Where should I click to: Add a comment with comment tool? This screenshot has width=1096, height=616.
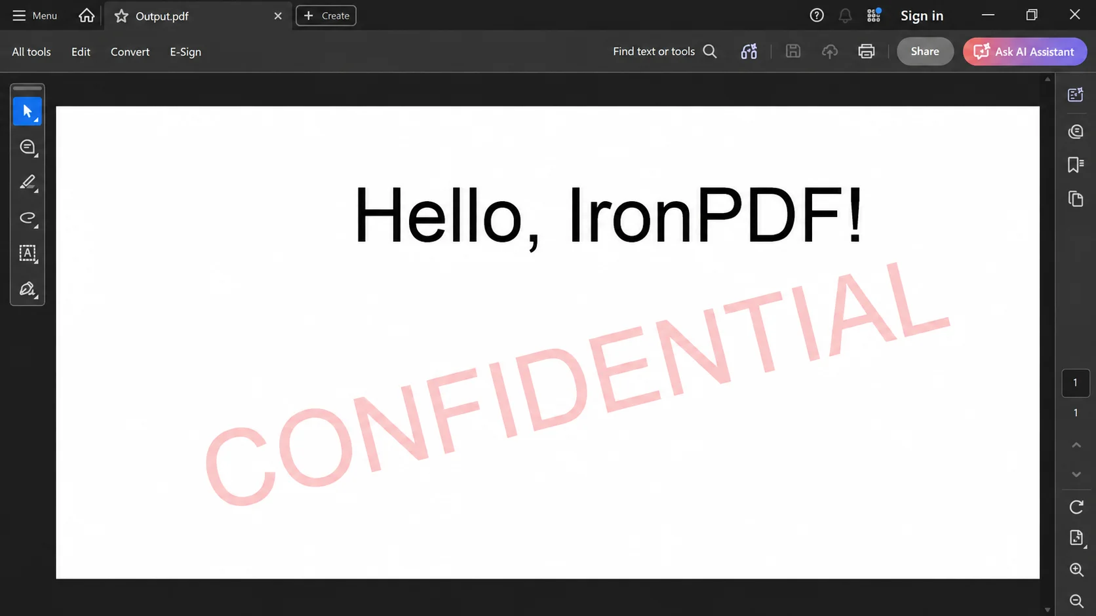28,147
